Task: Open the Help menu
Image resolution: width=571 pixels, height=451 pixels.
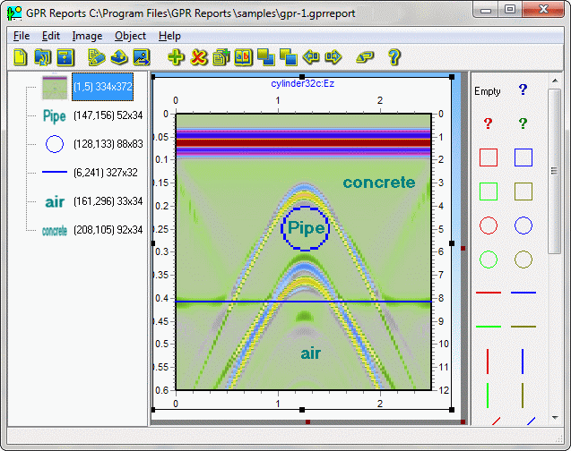Action: point(169,36)
